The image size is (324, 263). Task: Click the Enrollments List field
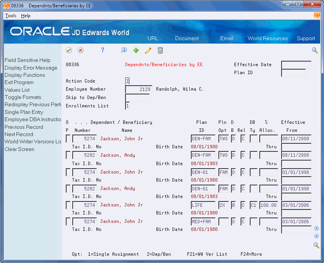127,106
